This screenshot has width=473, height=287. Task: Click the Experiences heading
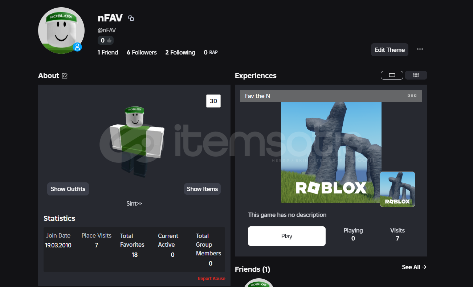pos(256,76)
